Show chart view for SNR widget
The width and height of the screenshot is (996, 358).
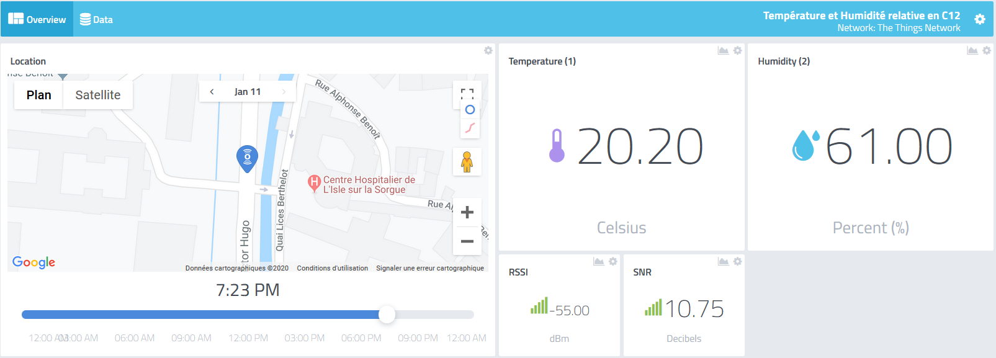pyautogui.click(x=723, y=261)
